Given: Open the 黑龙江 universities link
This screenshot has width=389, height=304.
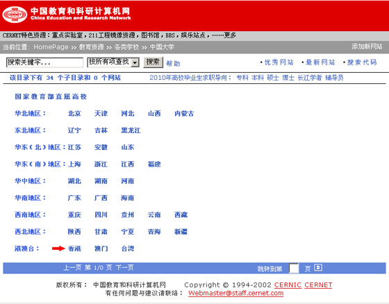Looking at the screenshot, I should coord(131,130).
